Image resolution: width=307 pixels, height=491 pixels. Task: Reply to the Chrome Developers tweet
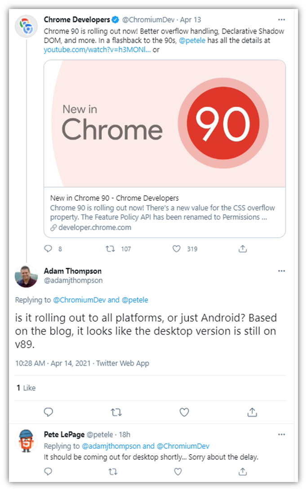tap(48, 249)
